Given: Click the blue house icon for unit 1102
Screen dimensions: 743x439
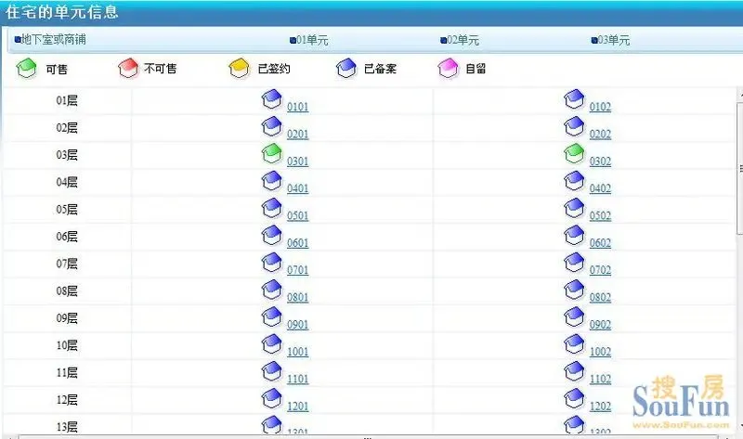Looking at the screenshot, I should point(574,372).
